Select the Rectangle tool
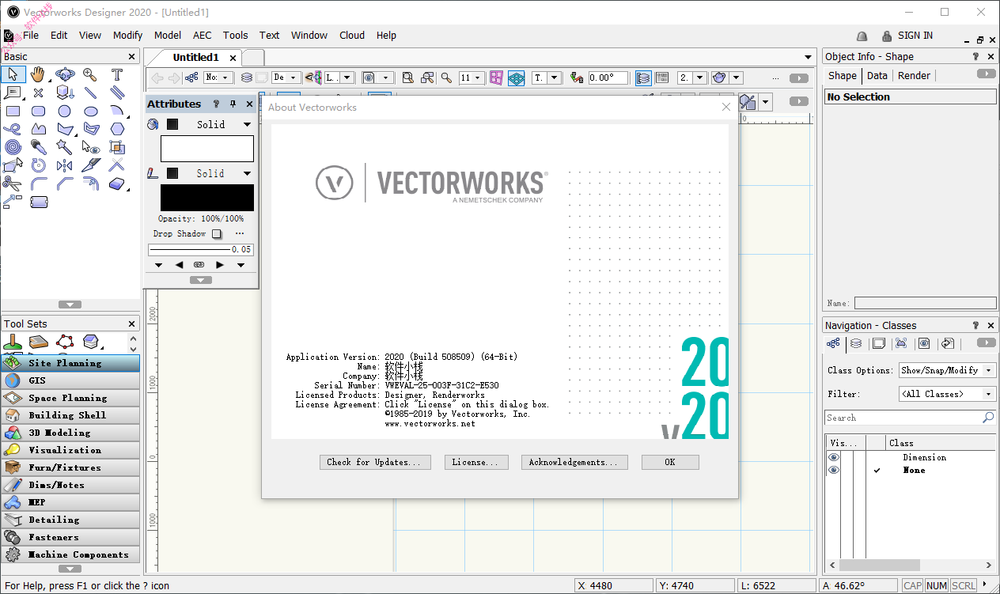This screenshot has width=1000, height=594. tap(13, 111)
